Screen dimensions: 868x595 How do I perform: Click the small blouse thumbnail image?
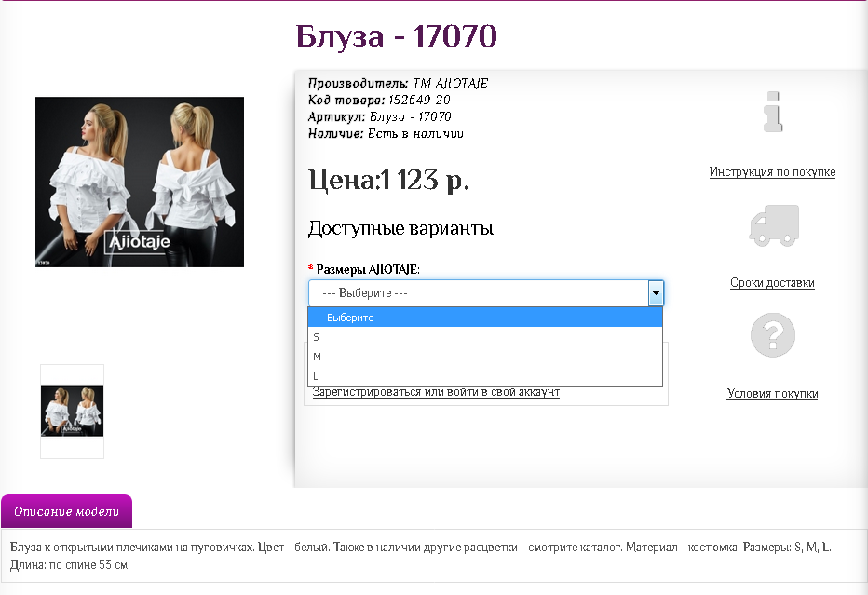coord(72,412)
